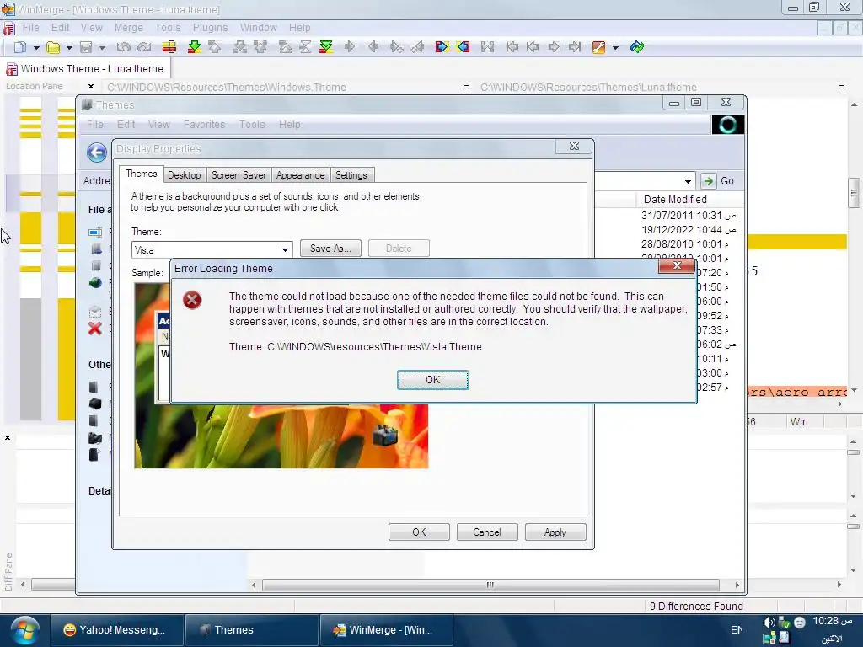Image resolution: width=863 pixels, height=647 pixels.
Task: Click the Go button in Themes window
Action: point(720,181)
